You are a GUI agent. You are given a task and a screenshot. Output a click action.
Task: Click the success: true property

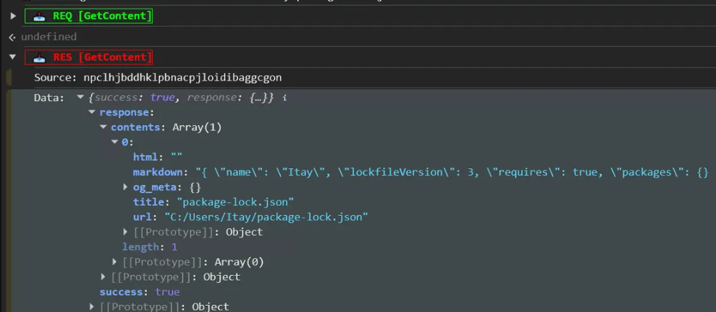[139, 292]
